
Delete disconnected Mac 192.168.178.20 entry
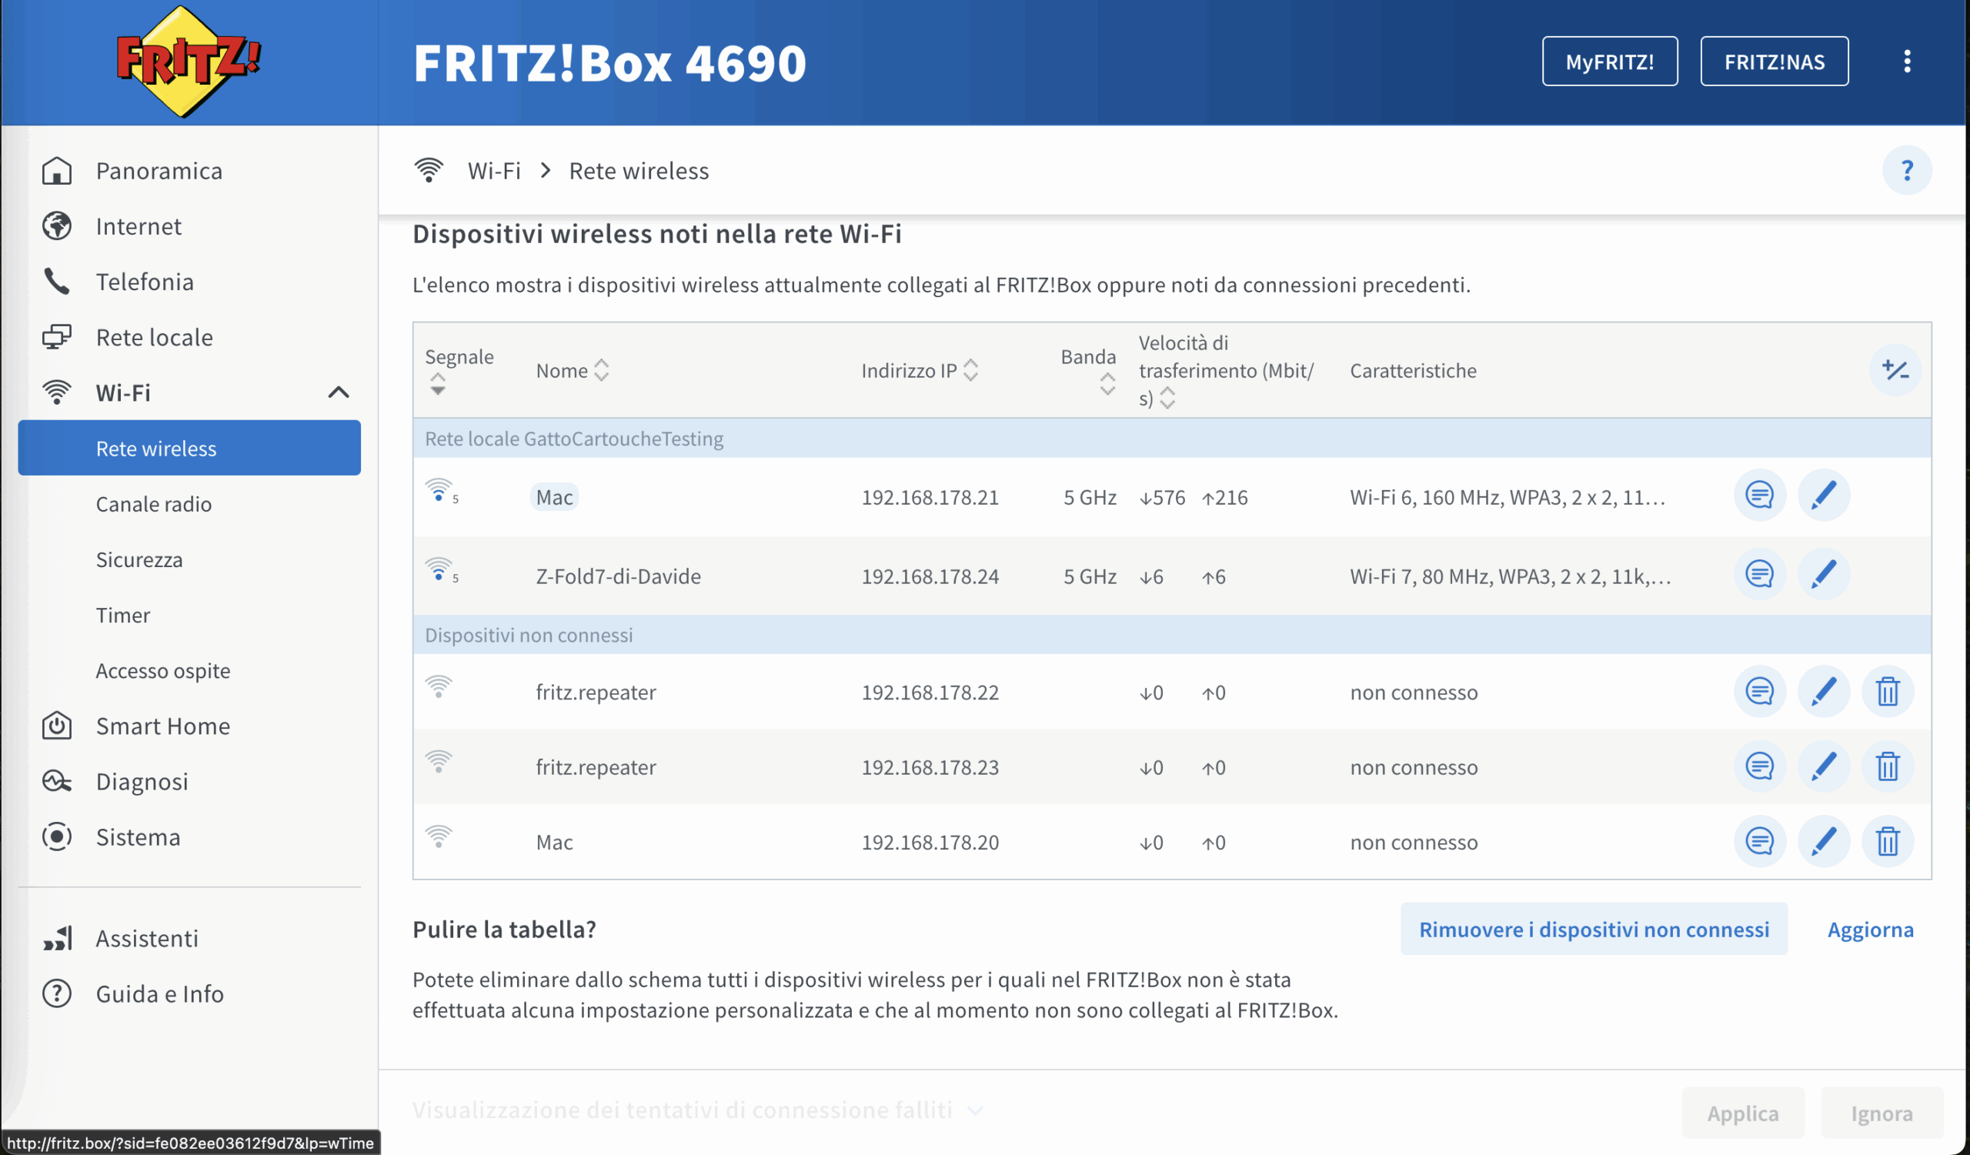(1887, 842)
